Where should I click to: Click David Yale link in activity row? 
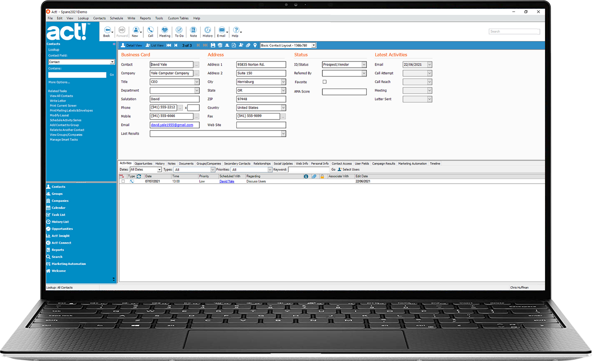click(x=227, y=182)
